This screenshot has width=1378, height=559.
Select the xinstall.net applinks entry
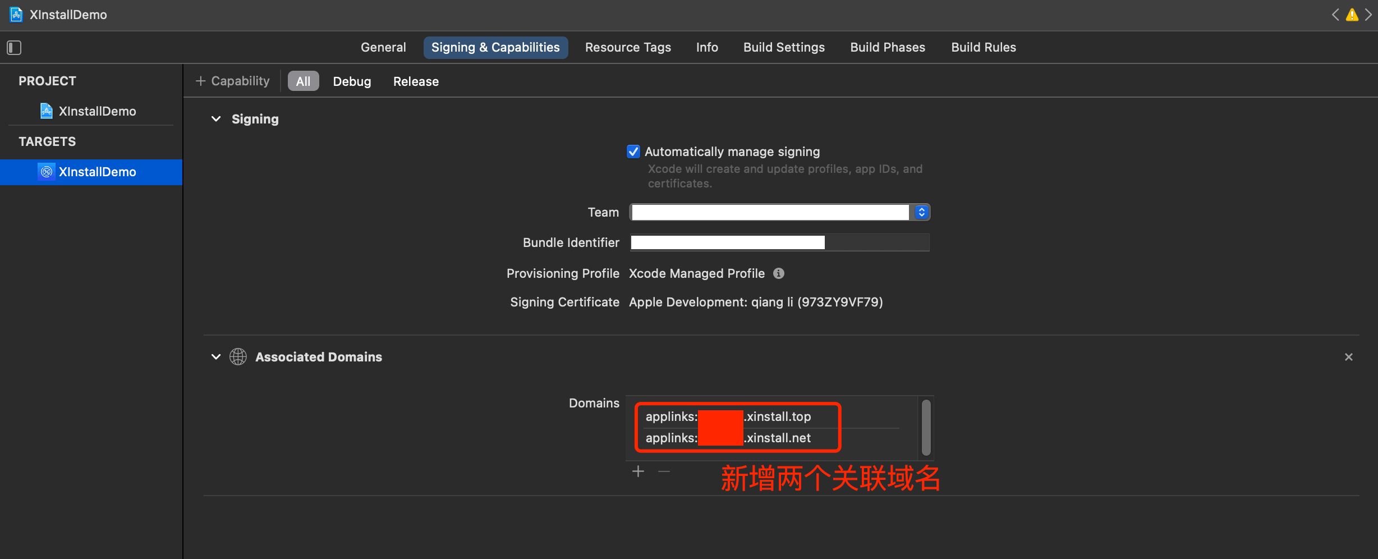tap(771, 438)
